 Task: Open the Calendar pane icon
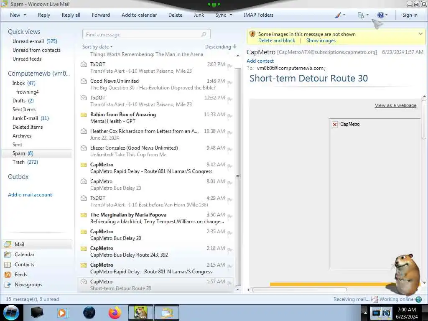pyautogui.click(x=8, y=255)
